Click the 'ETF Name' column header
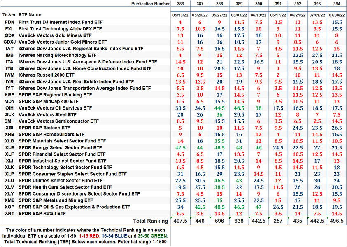The width and height of the screenshot is (347, 247). (x=30, y=14)
